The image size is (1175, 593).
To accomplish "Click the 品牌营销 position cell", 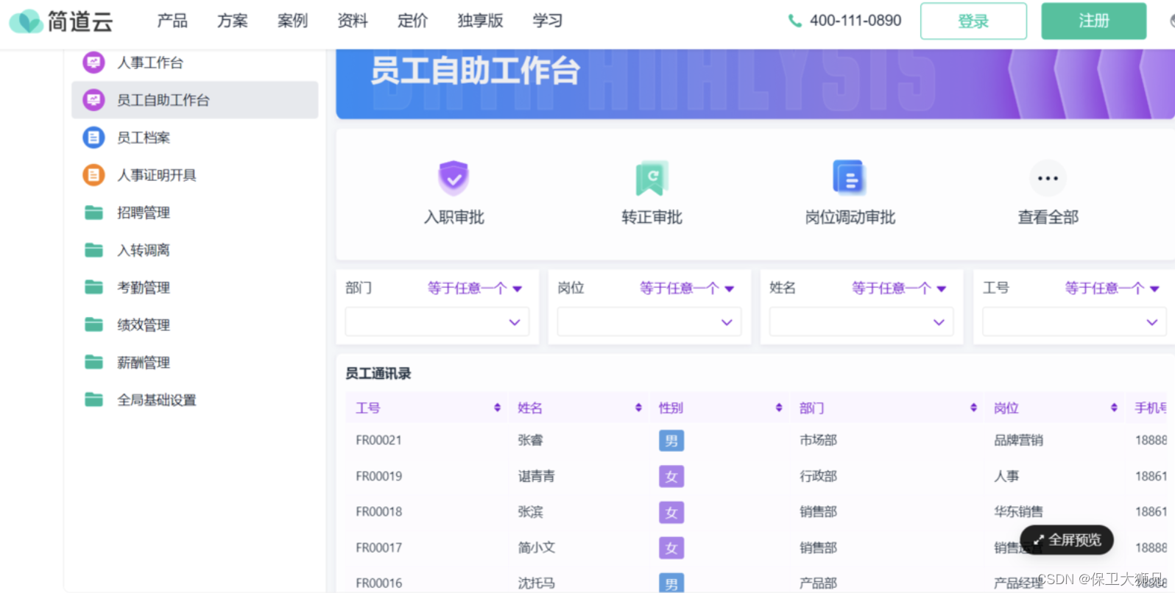I will [1019, 440].
